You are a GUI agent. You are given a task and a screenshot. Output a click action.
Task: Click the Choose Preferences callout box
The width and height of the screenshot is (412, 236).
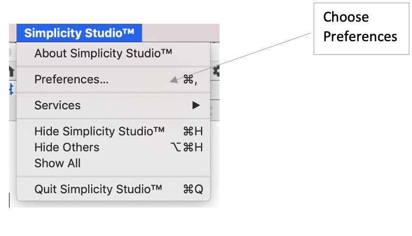point(361,27)
